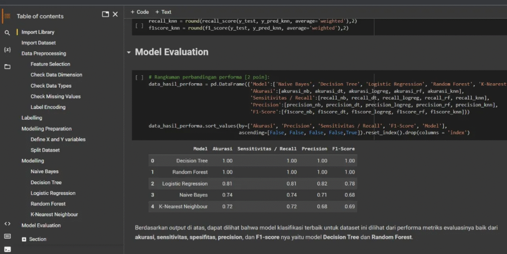Run the recall_knn code cell
Image resolution: width=507 pixels, height=254 pixels.
(x=139, y=25)
